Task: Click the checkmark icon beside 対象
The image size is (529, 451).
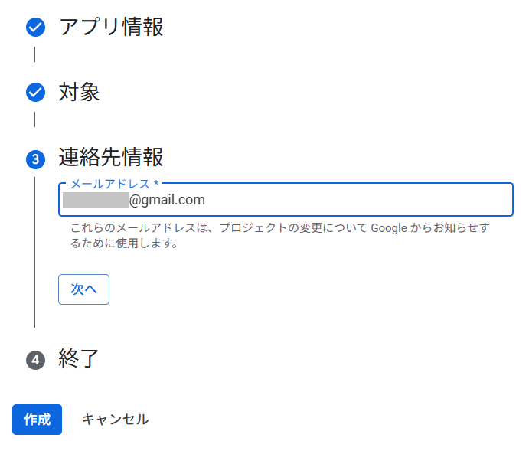Action: 35,93
